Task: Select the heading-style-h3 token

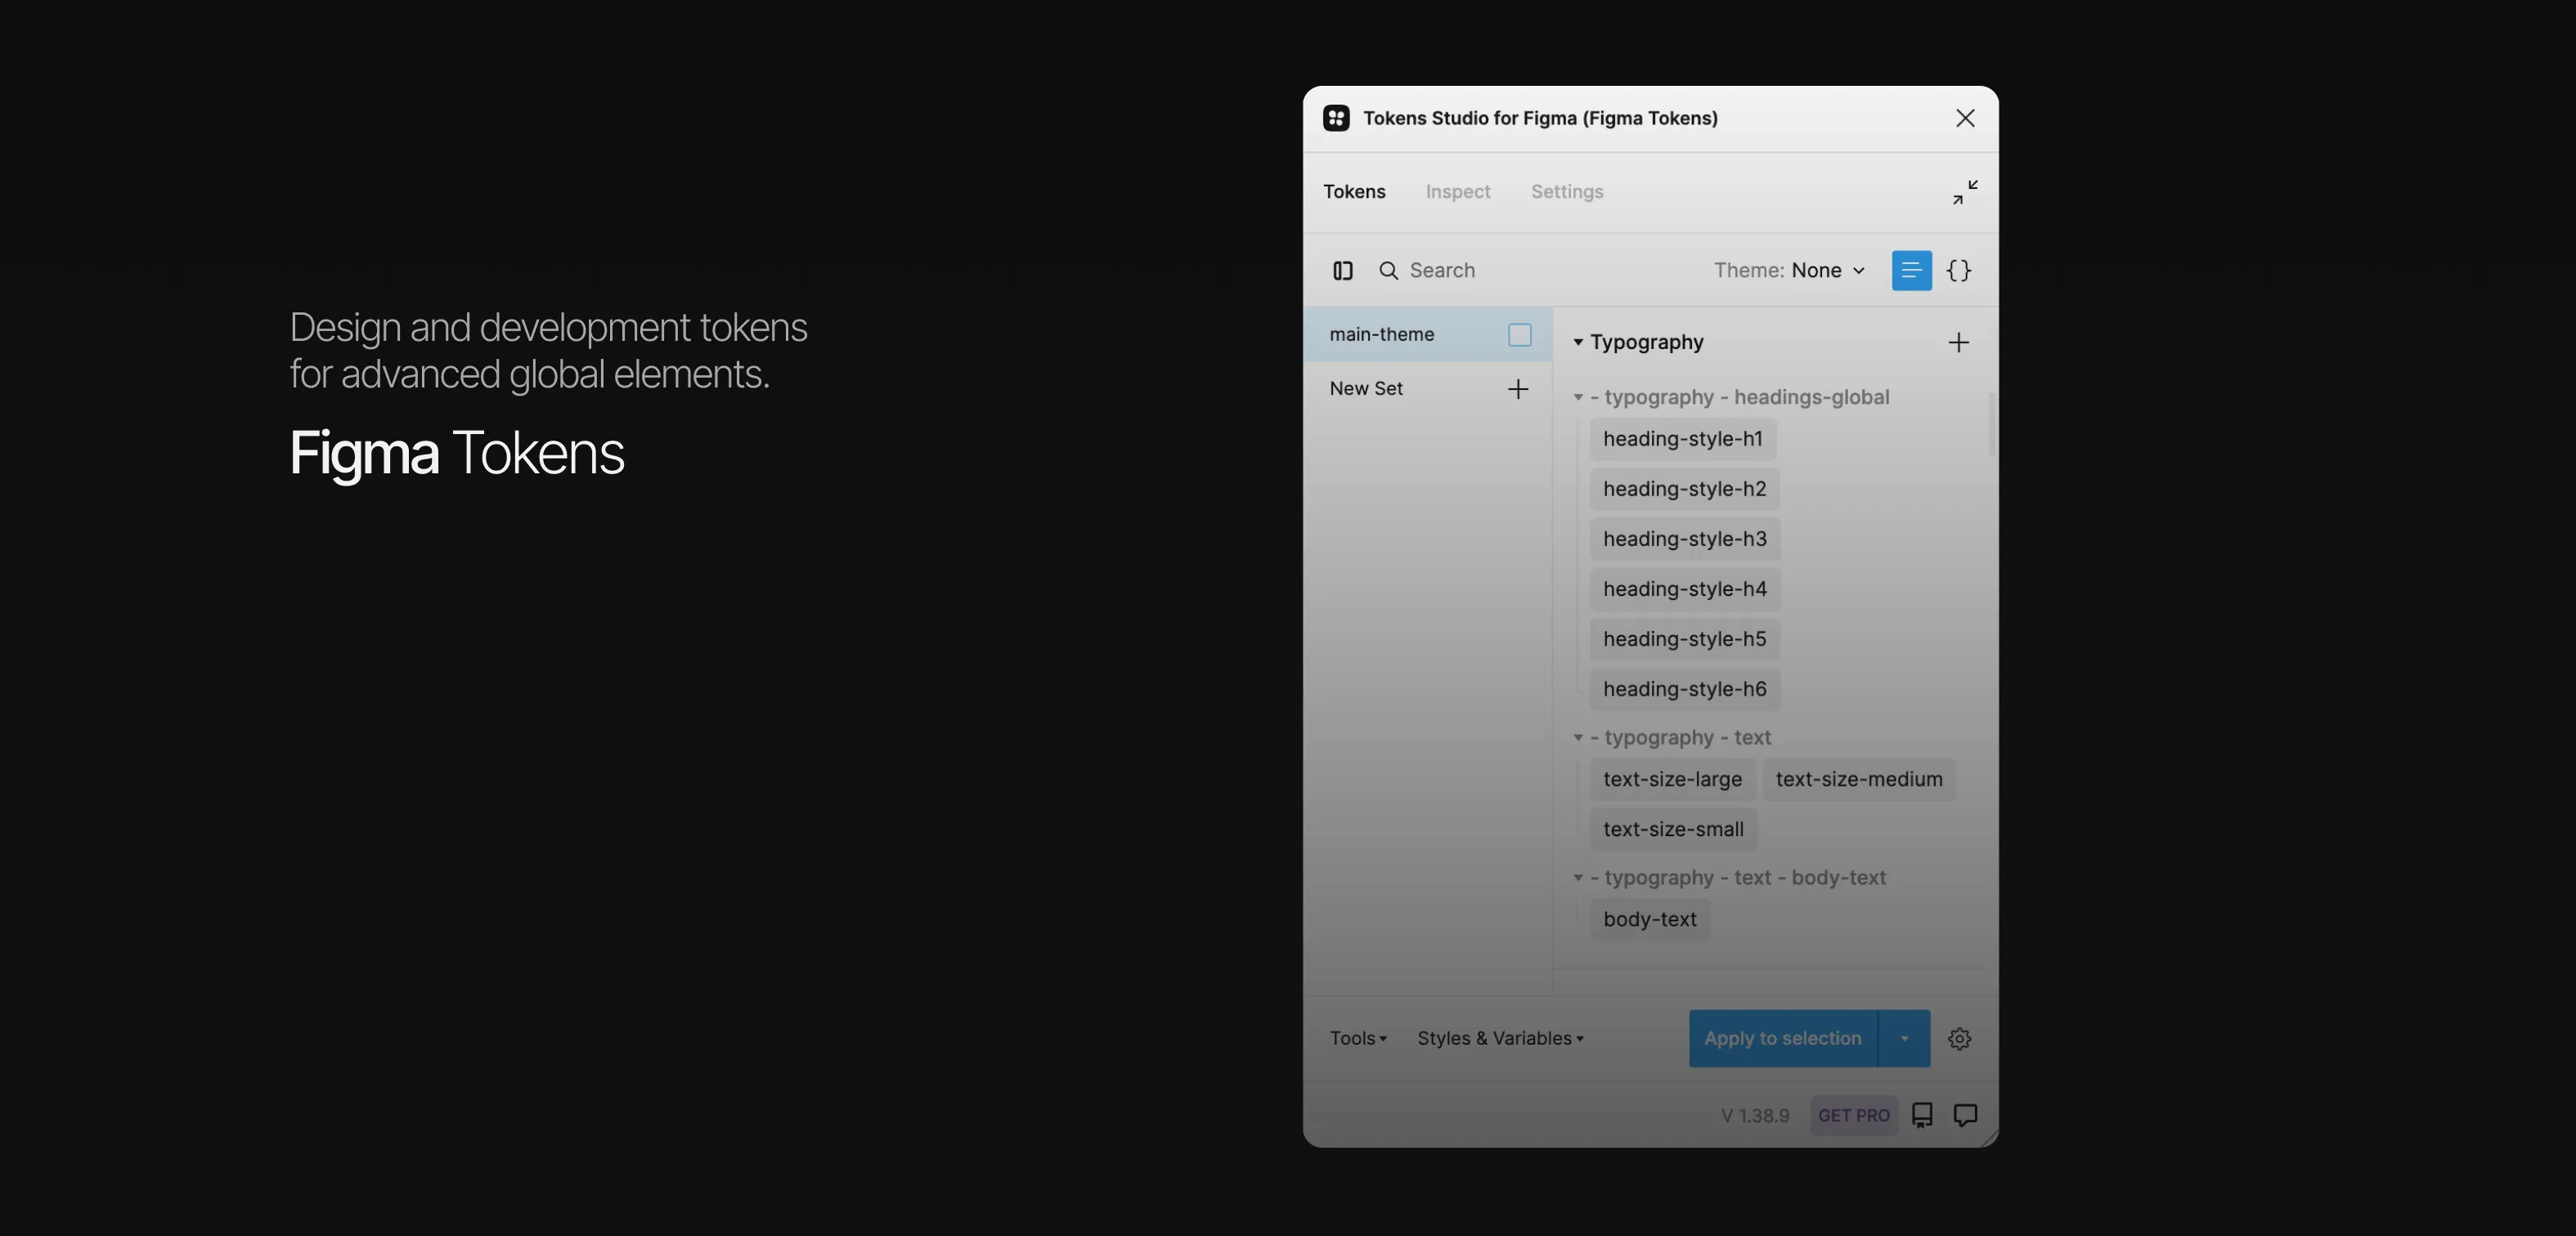Action: point(1684,539)
